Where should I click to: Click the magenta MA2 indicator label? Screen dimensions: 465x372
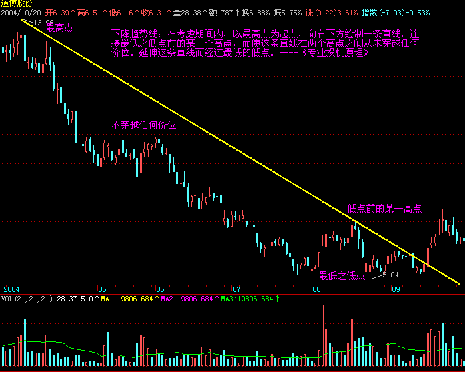[187, 299]
